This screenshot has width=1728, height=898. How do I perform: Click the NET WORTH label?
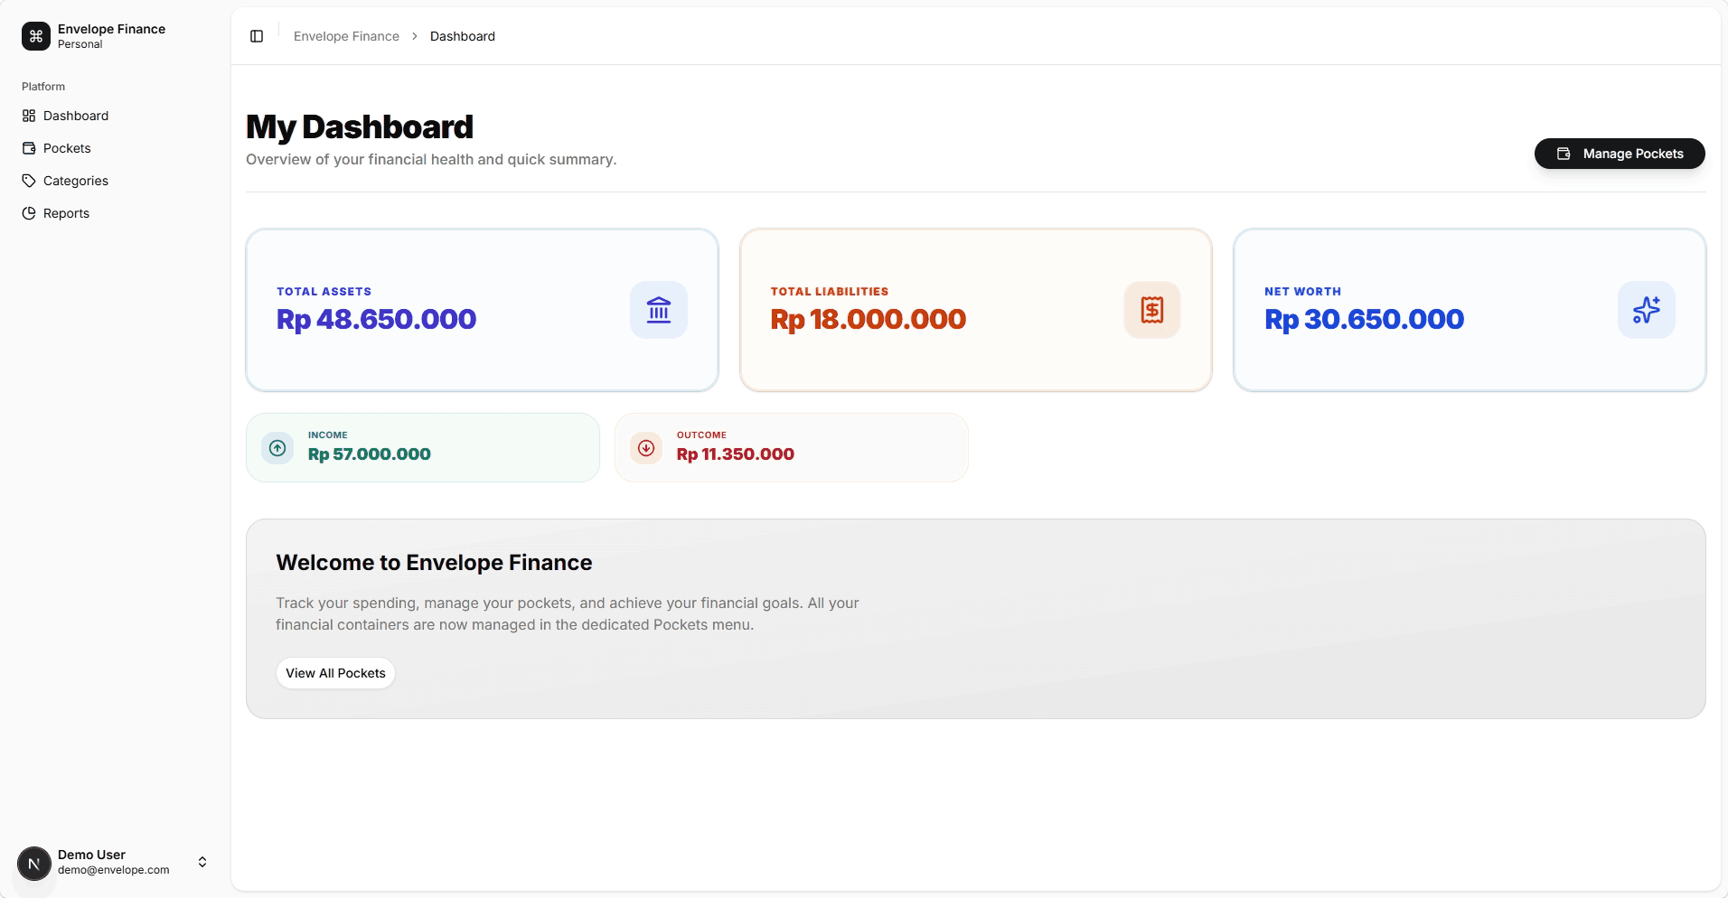pos(1302,292)
